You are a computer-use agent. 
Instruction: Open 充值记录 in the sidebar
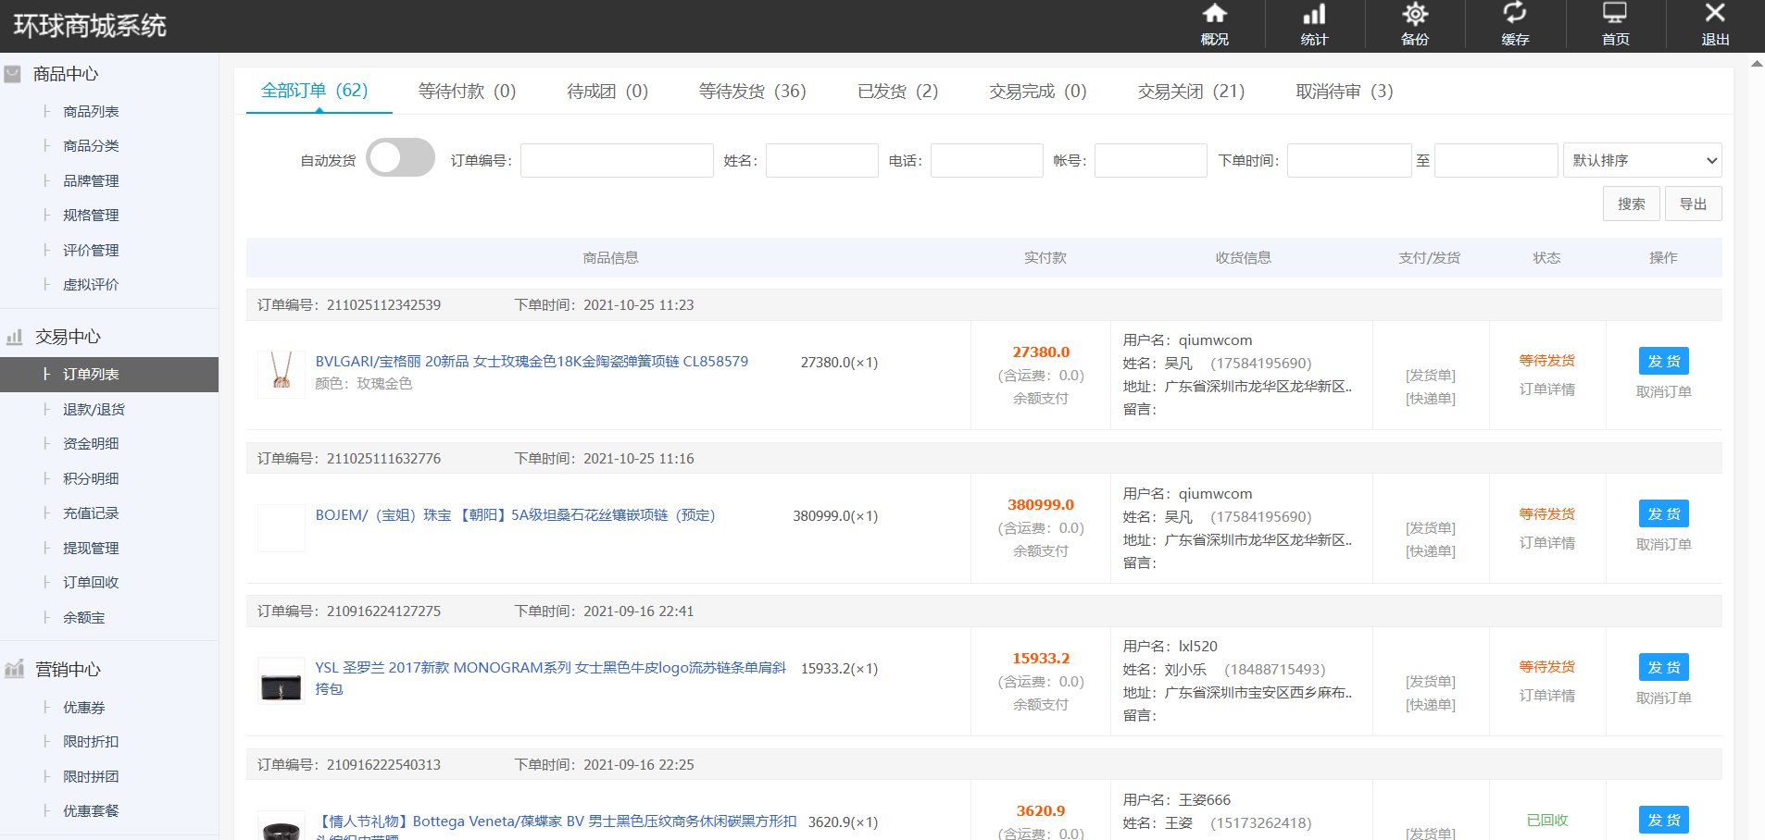[91, 513]
